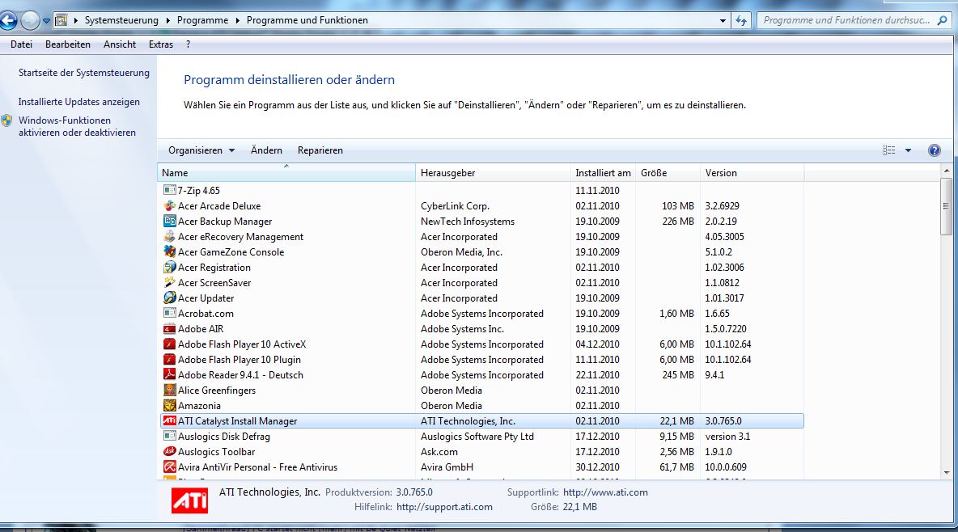Click the Acer Arcade Deluxe icon
Viewport: 958px width, 532px height.
tap(170, 205)
